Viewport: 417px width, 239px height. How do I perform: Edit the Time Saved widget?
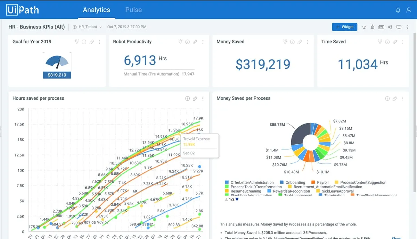pyautogui.click(x=395, y=42)
